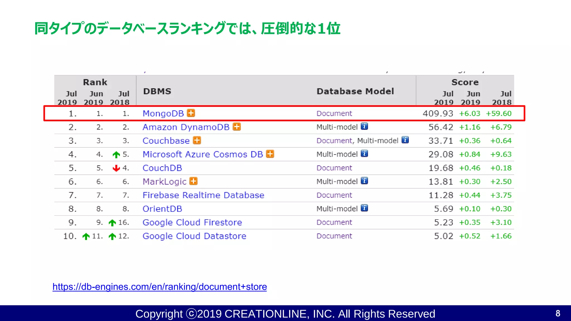Click the db-engines.com ranking URL
The width and height of the screenshot is (571, 321).
click(x=160, y=287)
